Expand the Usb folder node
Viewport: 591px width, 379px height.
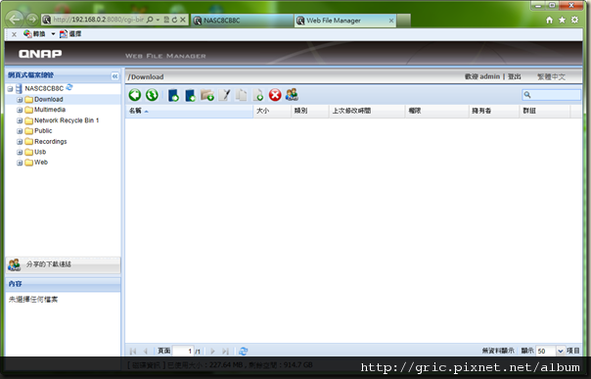tap(20, 153)
